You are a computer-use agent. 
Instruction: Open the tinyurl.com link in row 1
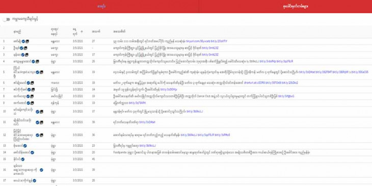coord(198,41)
